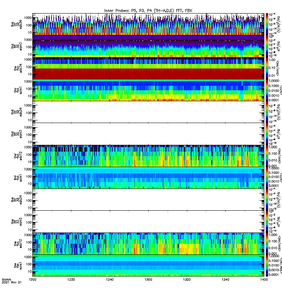The width and height of the screenshot is (282, 301).
Task: Select the 1200 time tick label
Action: pos(33,280)
